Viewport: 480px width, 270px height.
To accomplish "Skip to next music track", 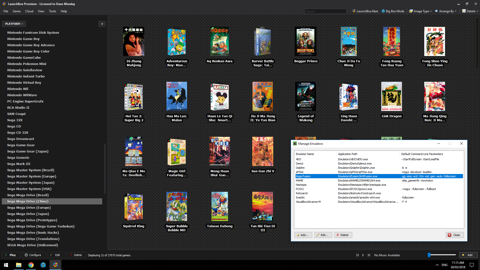I will pyautogui.click(x=369, y=255).
